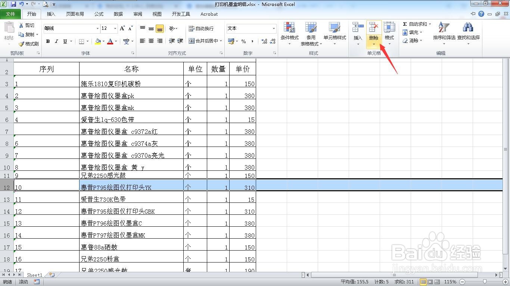Click the accounting currency format icon
This screenshot has height=286, width=510.
(x=231, y=41)
